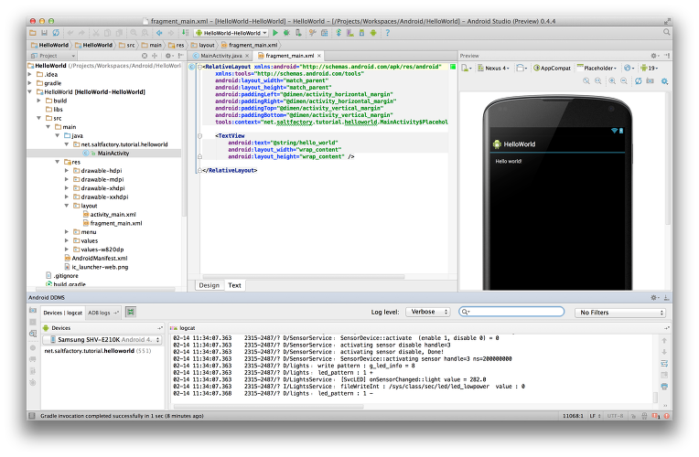Click the logcat filter toggle button beside ADB logs

[131, 313]
